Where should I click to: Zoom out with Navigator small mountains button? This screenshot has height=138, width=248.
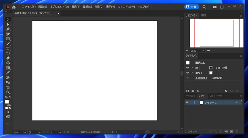(187, 51)
